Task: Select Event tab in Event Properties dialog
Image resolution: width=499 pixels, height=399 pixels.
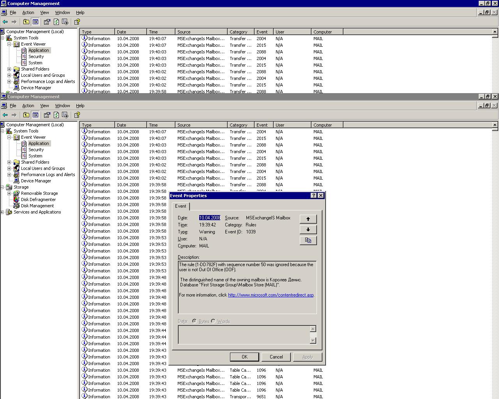Action: [x=180, y=206]
